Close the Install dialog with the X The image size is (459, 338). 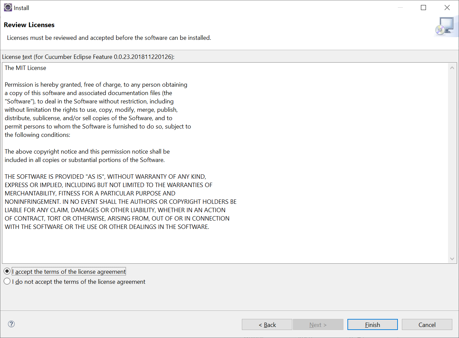(x=447, y=7)
